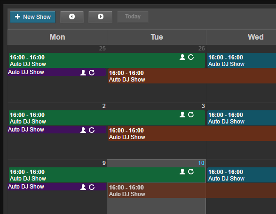Click the person icon on green show, 25th week

pos(182,57)
